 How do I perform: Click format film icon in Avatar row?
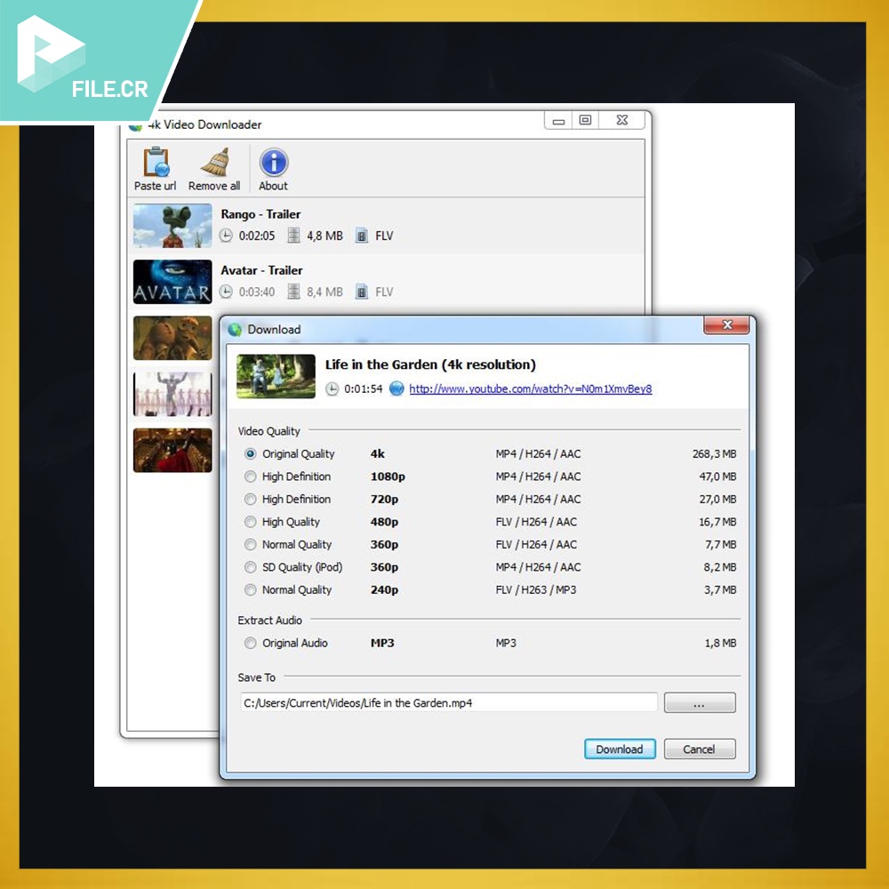[x=361, y=292]
